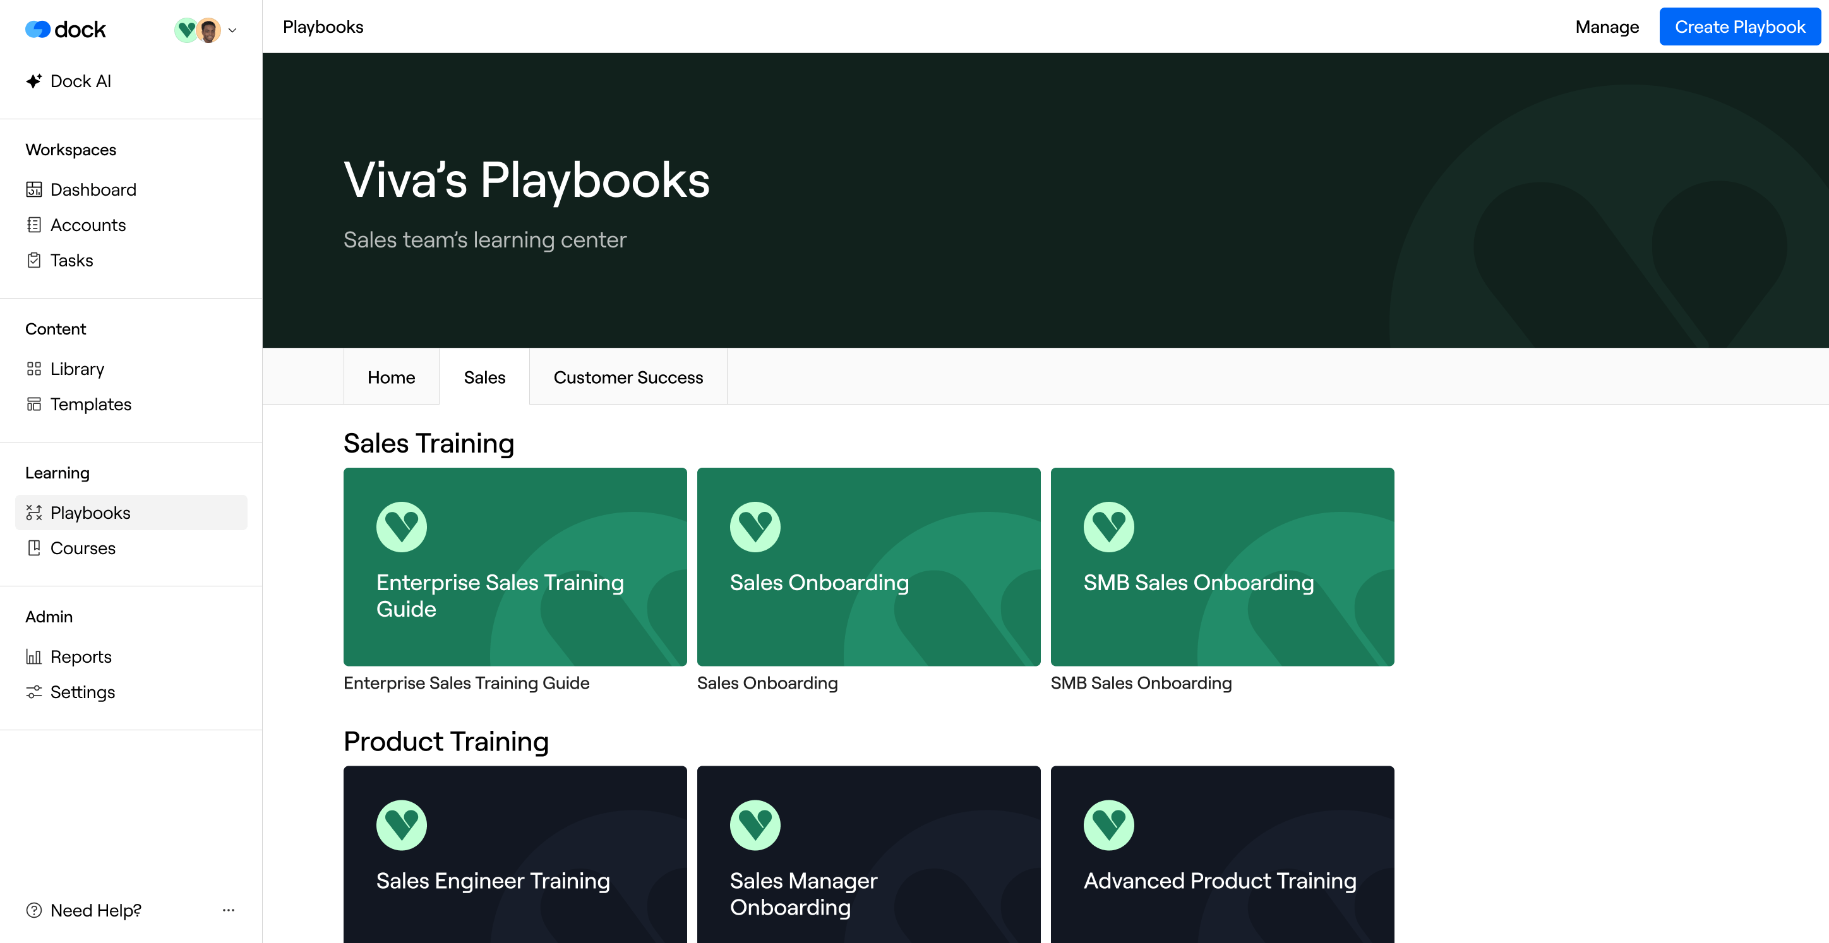Image resolution: width=1829 pixels, height=943 pixels.
Task: Click the user avatar photo
Action: 208,30
